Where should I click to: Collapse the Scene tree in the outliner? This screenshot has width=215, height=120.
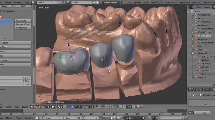189,11
